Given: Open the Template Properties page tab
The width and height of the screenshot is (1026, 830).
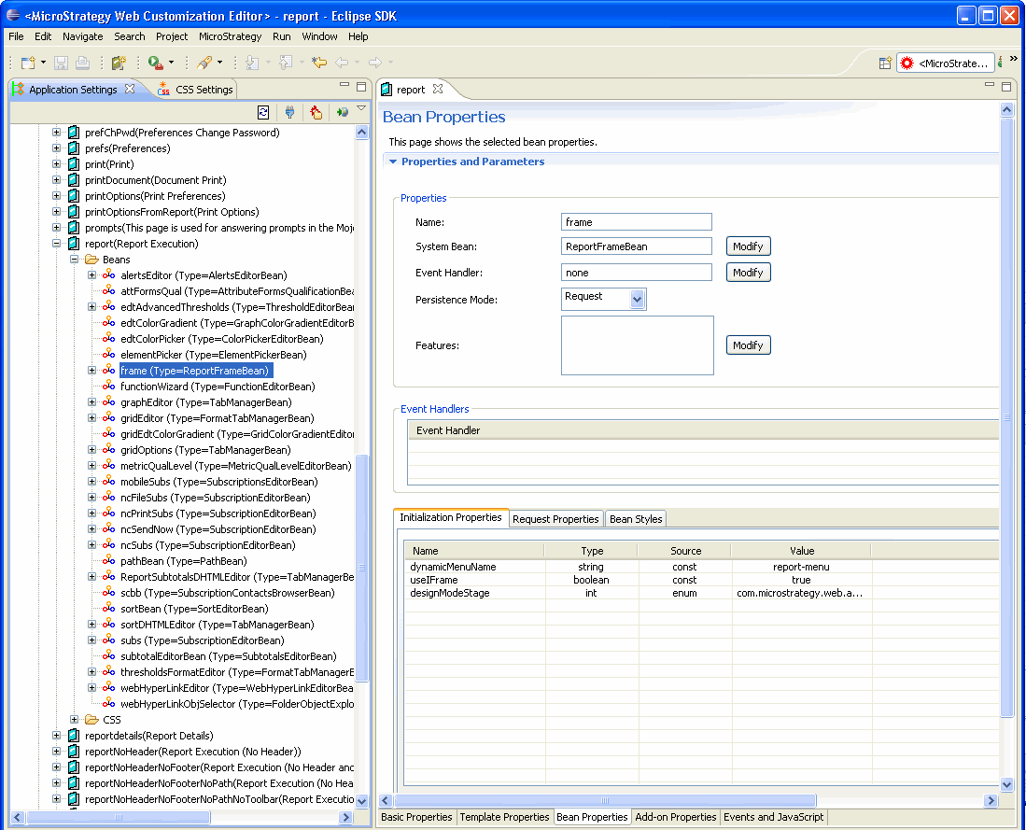Looking at the screenshot, I should pyautogui.click(x=504, y=817).
